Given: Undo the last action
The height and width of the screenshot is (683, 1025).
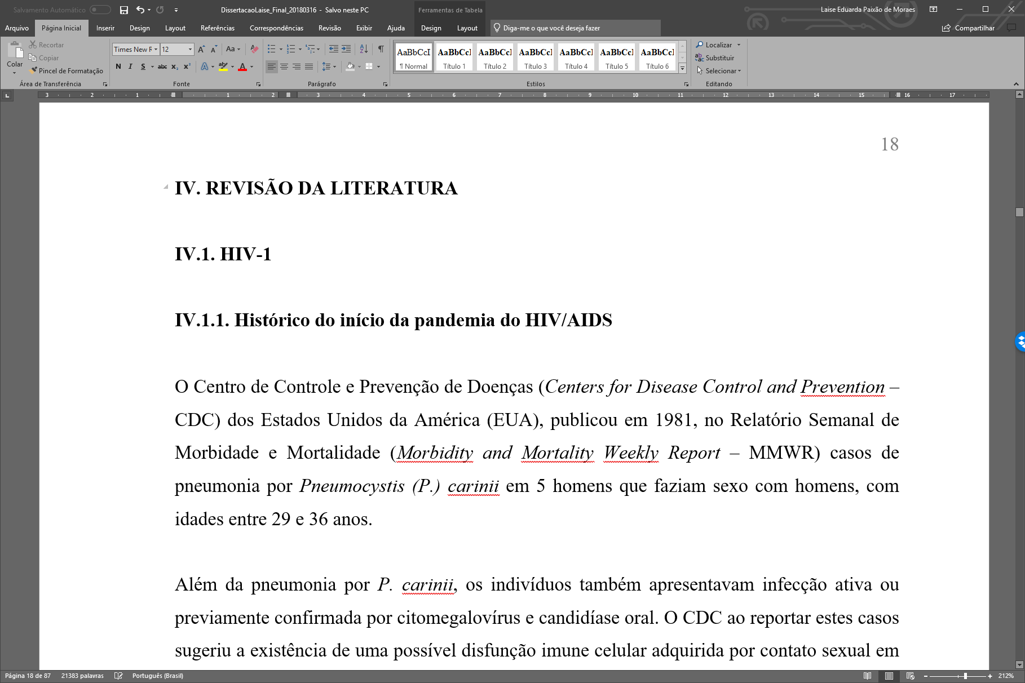Looking at the screenshot, I should (x=140, y=10).
